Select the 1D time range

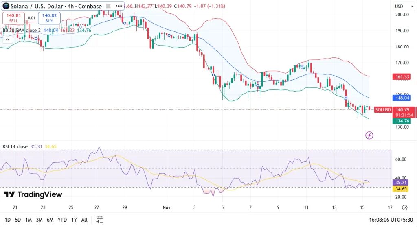coord(7,220)
